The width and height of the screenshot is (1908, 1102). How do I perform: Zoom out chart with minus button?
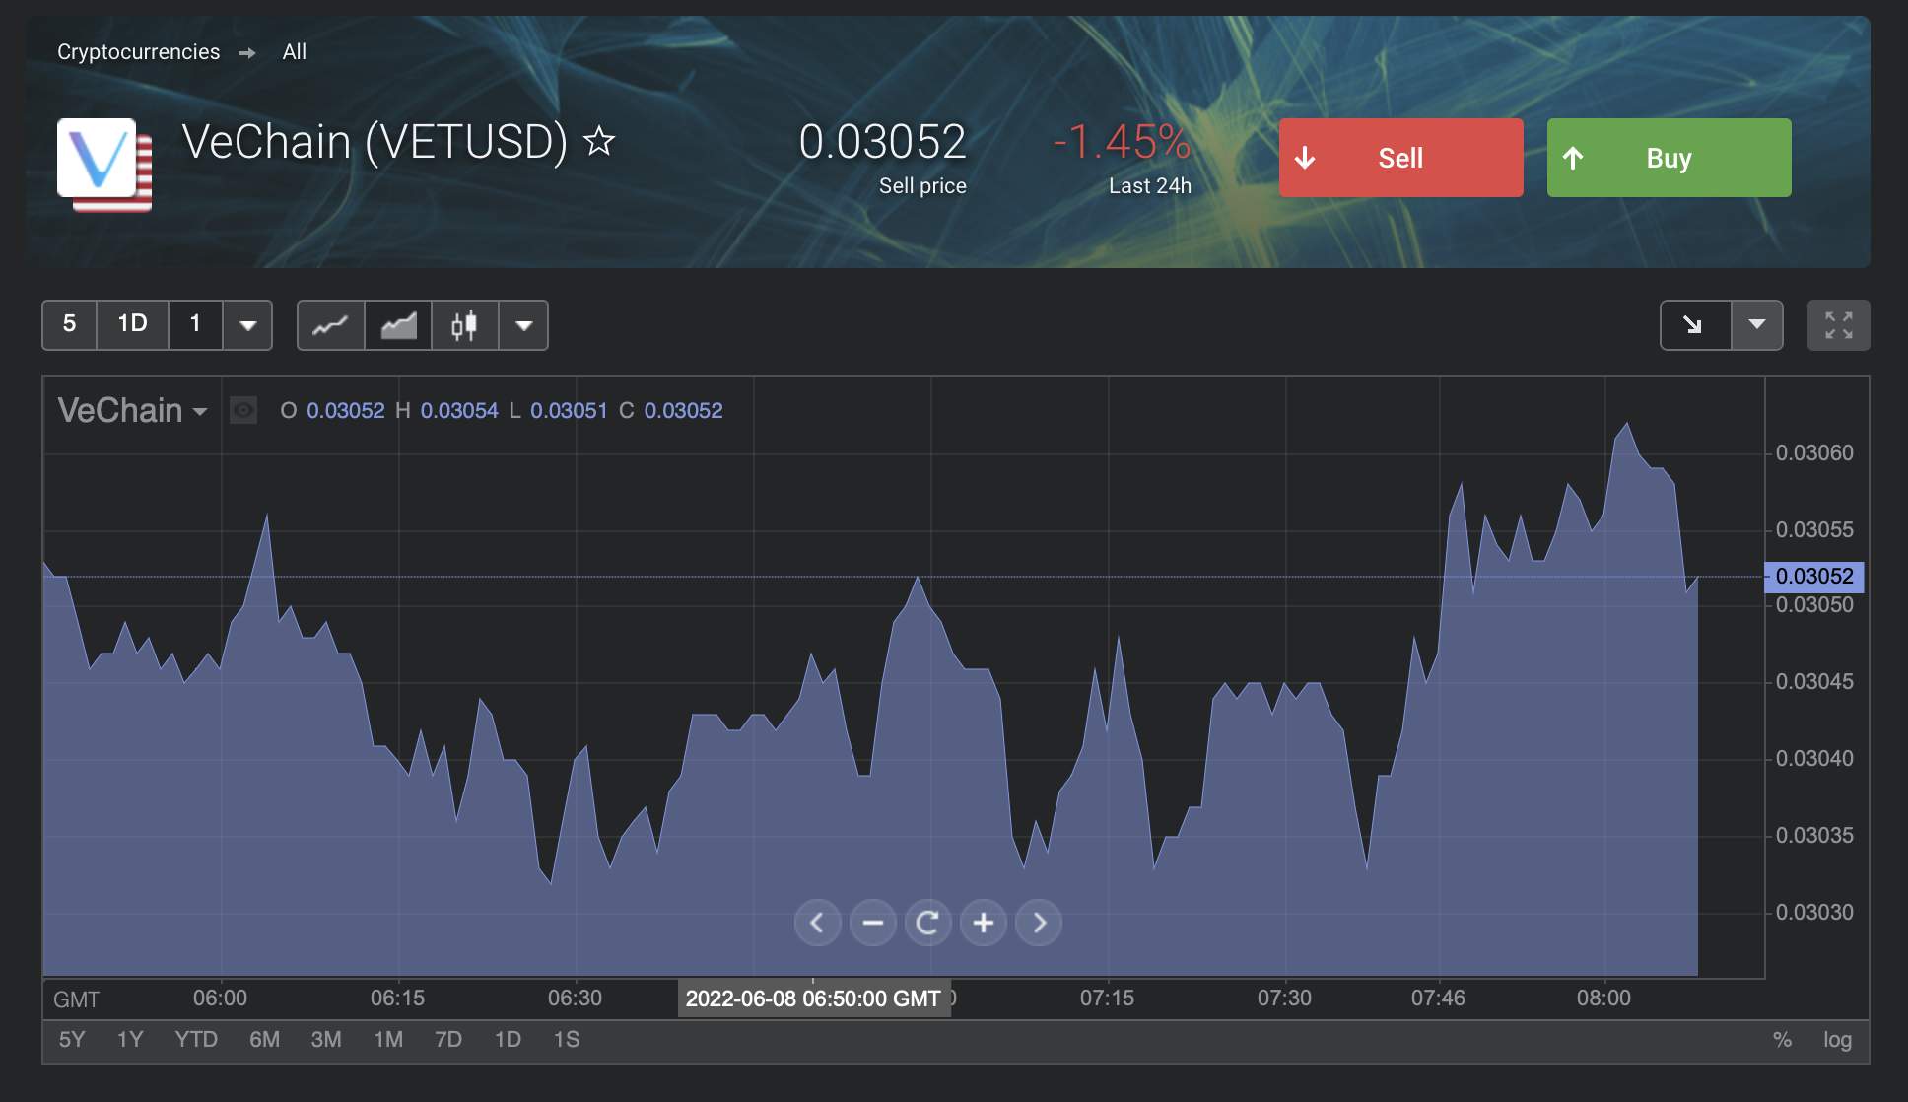pyautogui.click(x=873, y=923)
